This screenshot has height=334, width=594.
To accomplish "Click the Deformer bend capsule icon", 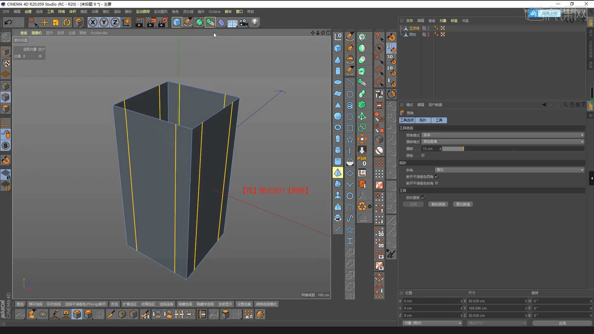I will pyautogui.click(x=221, y=22).
